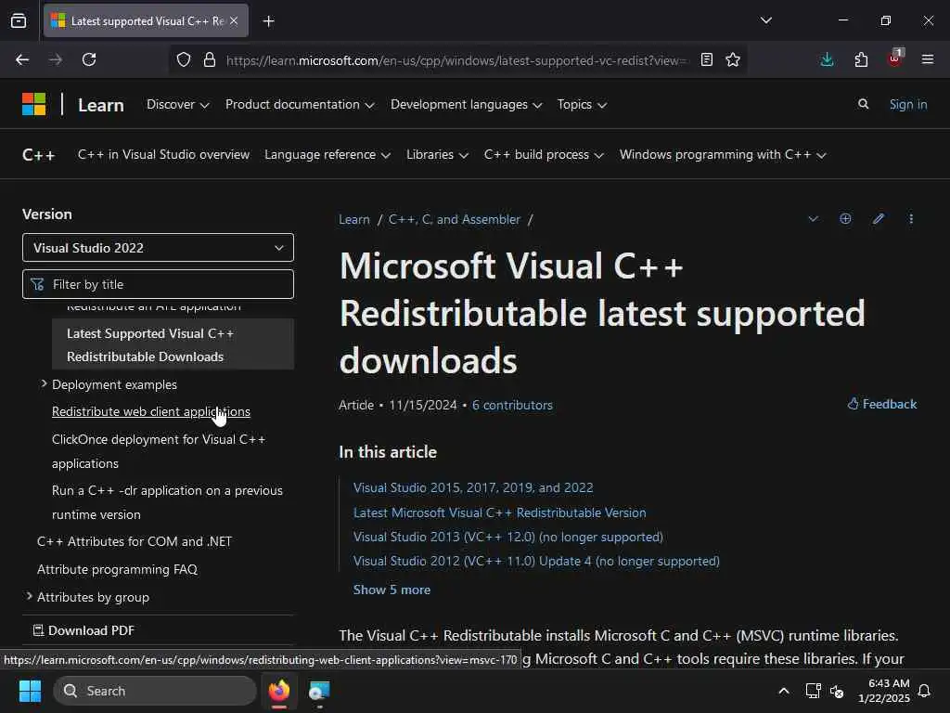Jump to Visual Studio 2012 (VC++ 11.0) Update 4

coord(536,561)
